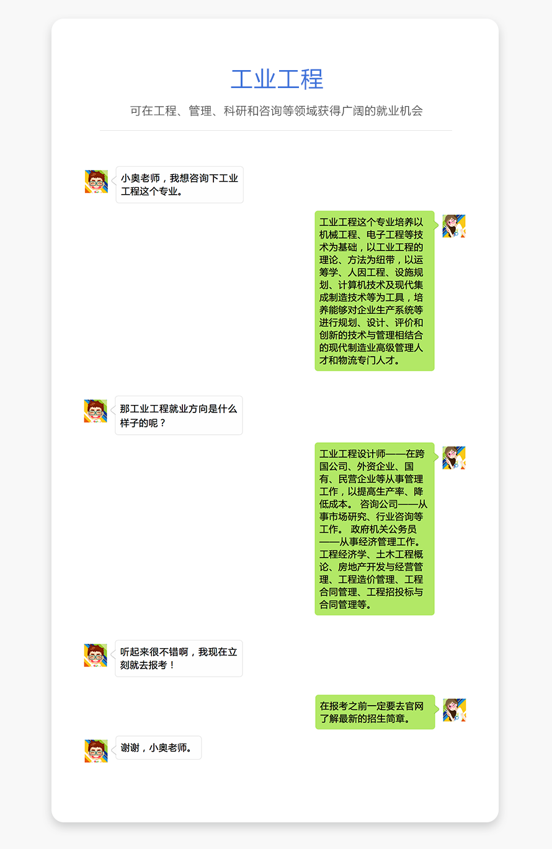Click teacher avatar beside 在报考之前 reply
This screenshot has height=849, width=552.
click(x=455, y=710)
